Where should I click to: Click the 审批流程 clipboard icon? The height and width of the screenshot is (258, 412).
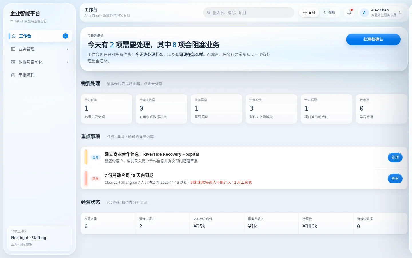[x=13, y=75]
